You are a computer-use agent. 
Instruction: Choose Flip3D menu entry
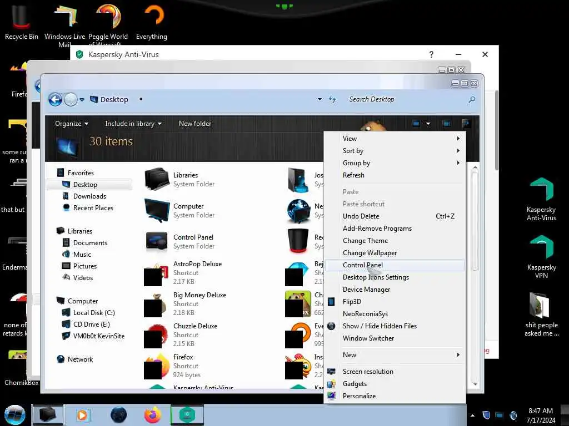click(395, 301)
